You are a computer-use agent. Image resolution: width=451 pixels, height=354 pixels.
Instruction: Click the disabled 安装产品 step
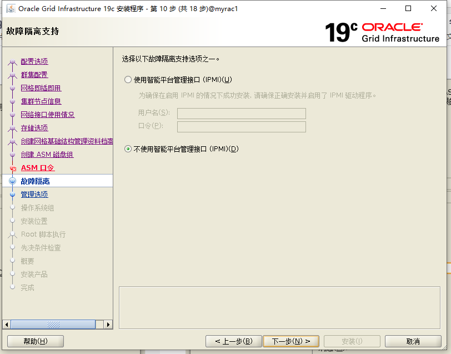click(34, 274)
